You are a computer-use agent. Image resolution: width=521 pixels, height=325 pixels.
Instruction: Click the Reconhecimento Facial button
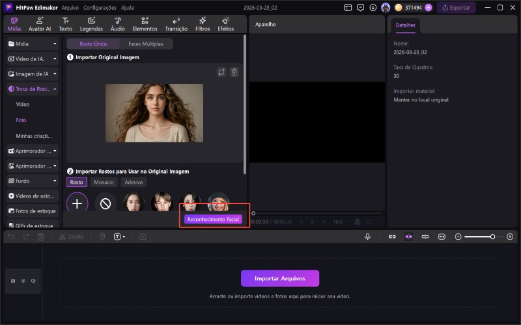click(x=213, y=219)
